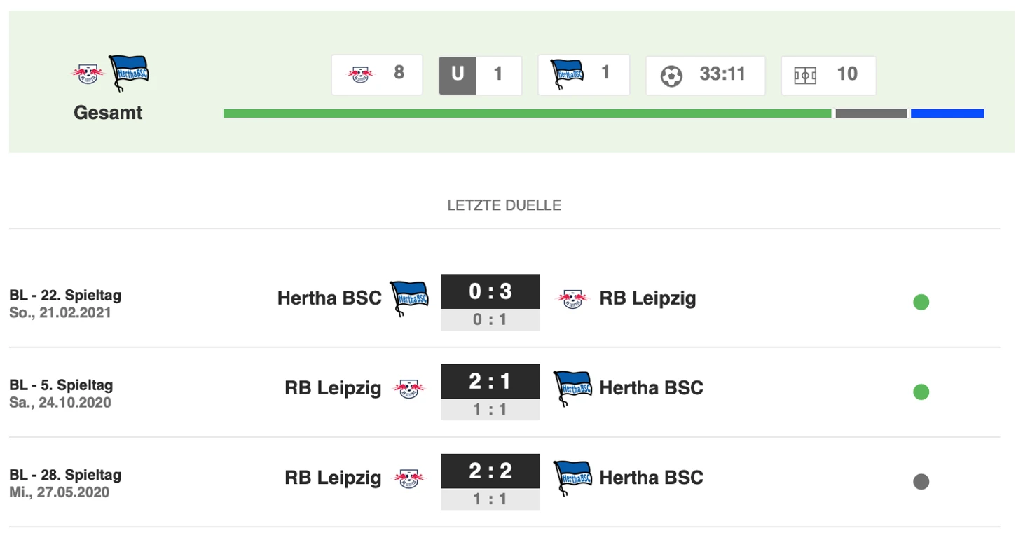Viewport: 1023px width, 540px height.
Task: Click the green Leipzig wins bar segment
Action: click(527, 113)
